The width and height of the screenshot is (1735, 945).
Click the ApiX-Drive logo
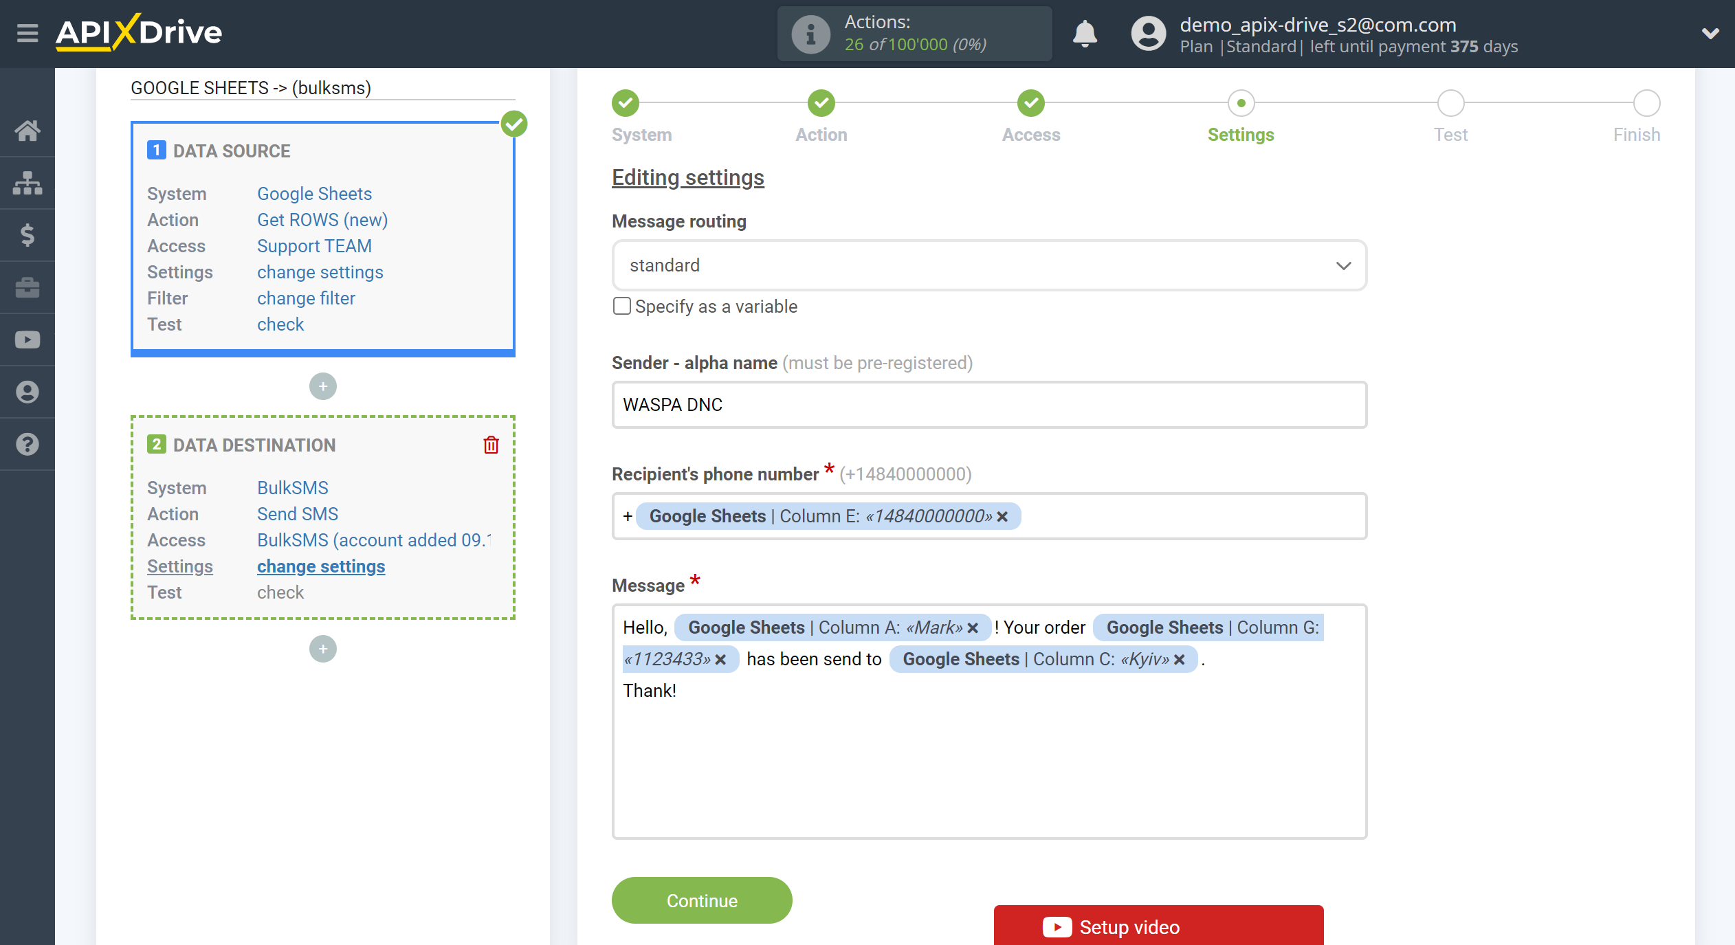139,32
